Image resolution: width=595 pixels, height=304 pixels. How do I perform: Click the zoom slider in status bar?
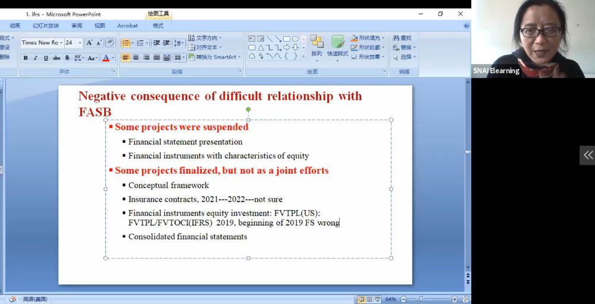(421, 299)
